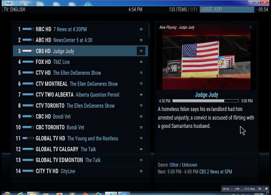
Task: Select the highlighted CBS HD Judge Judy row
Action: tap(81, 51)
